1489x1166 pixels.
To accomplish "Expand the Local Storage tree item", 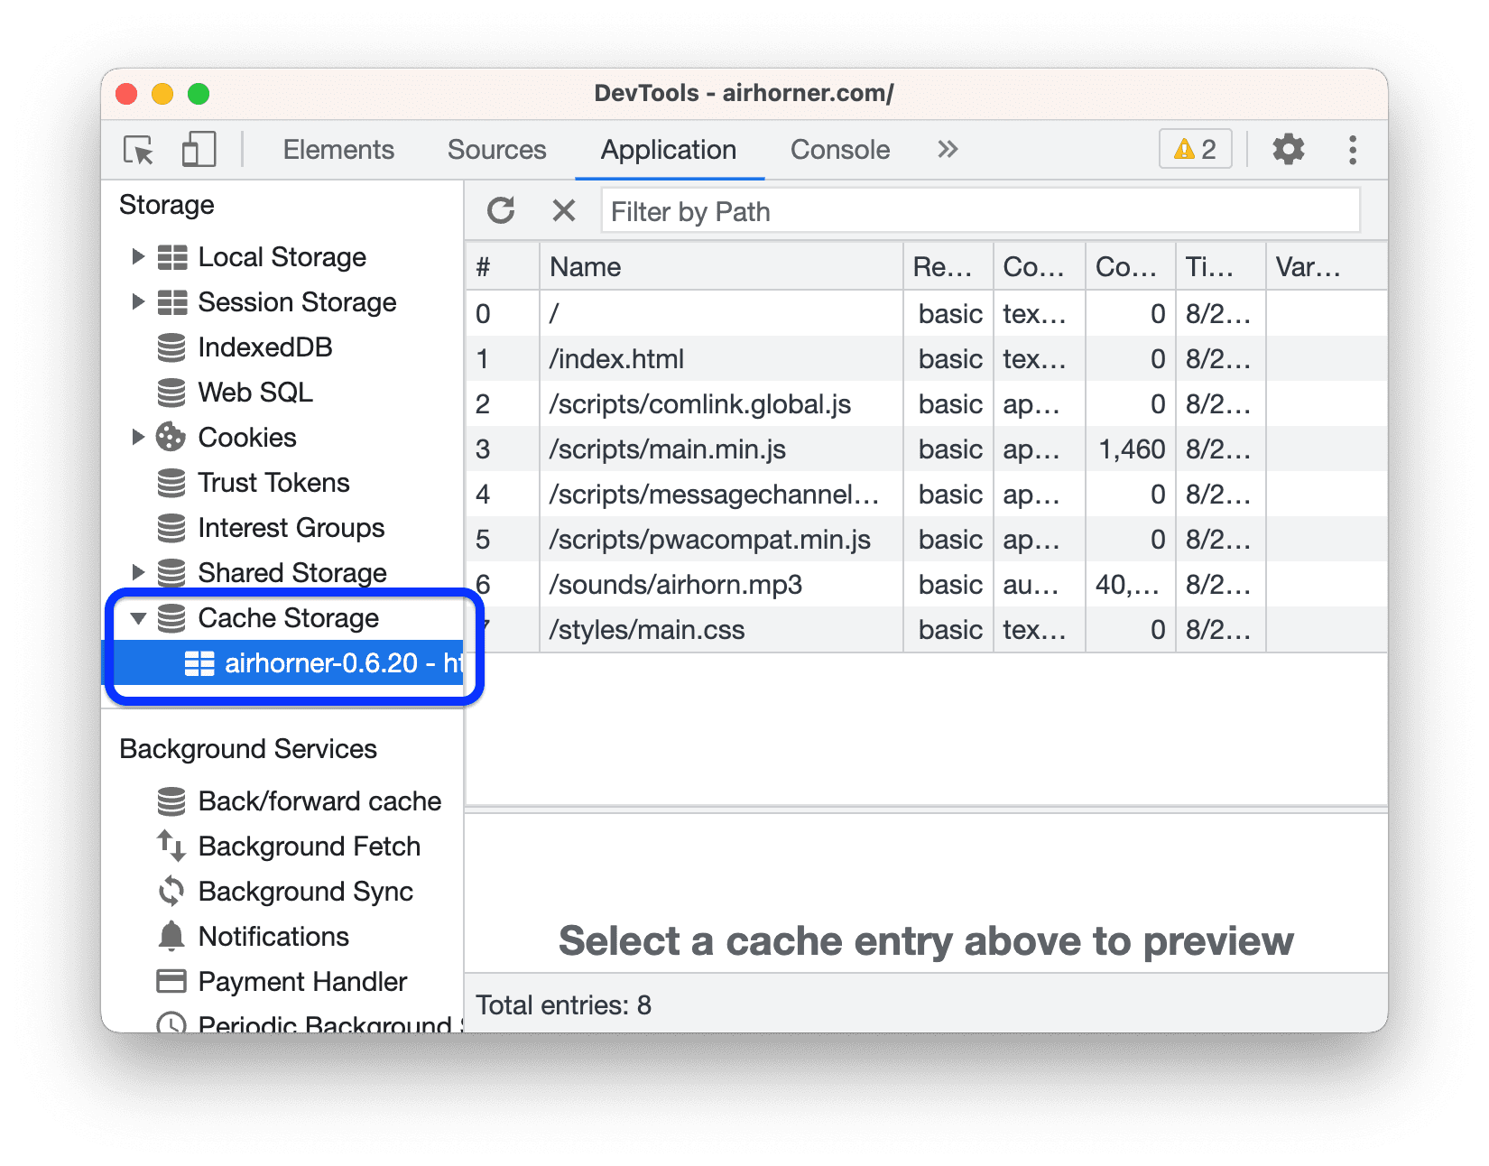I will pos(138,257).
